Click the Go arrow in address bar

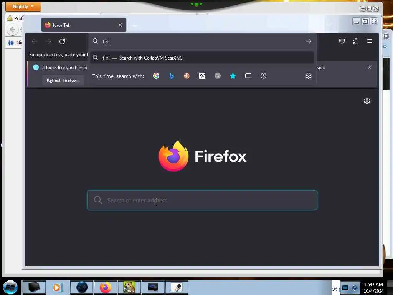pos(309,41)
